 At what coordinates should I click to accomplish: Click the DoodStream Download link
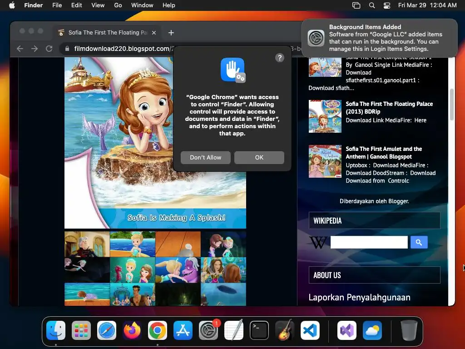pyautogui.click(x=423, y=173)
